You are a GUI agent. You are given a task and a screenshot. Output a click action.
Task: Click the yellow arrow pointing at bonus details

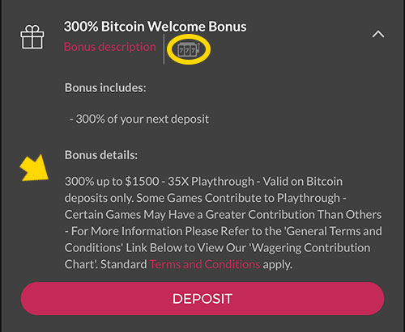[35, 168]
